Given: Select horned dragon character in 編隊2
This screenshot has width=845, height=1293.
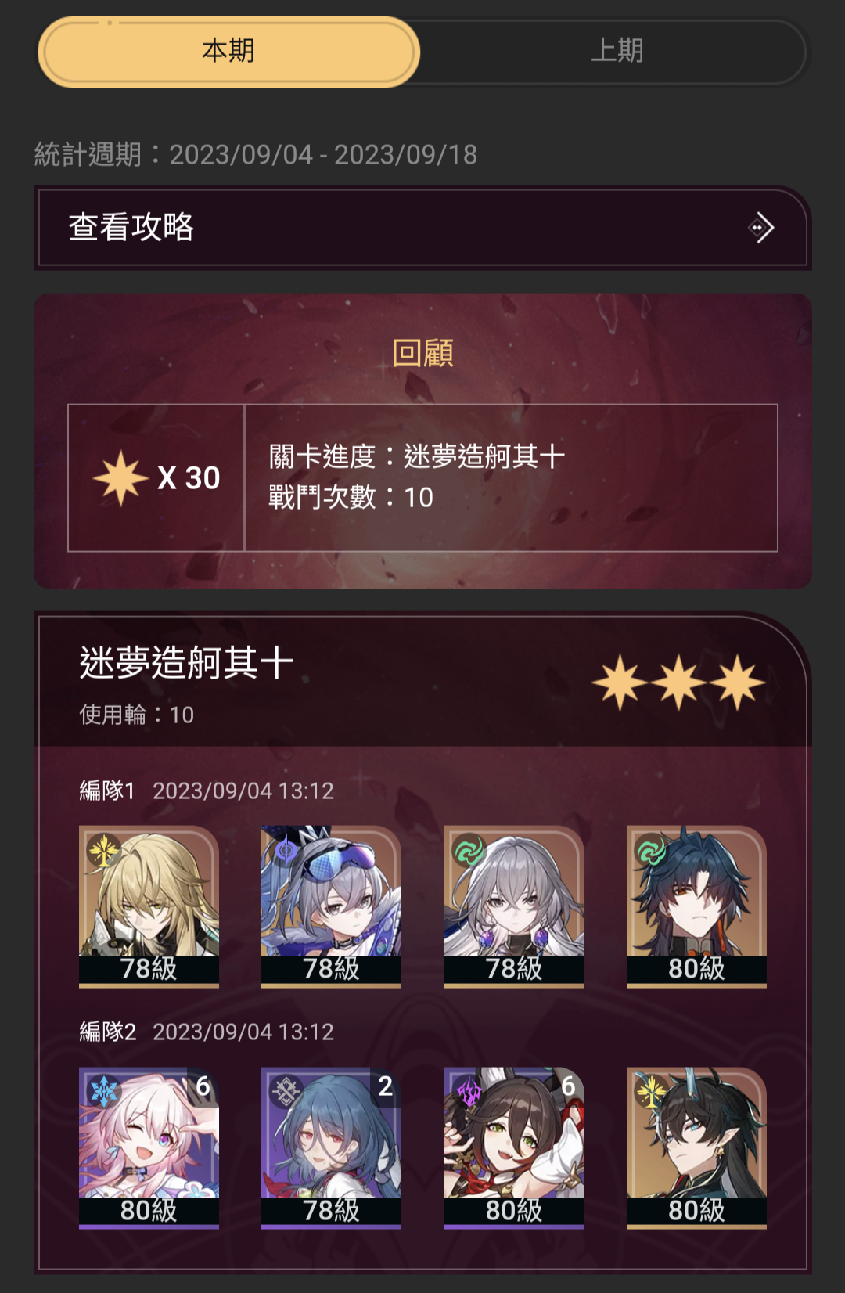Looking at the screenshot, I should tap(696, 1147).
